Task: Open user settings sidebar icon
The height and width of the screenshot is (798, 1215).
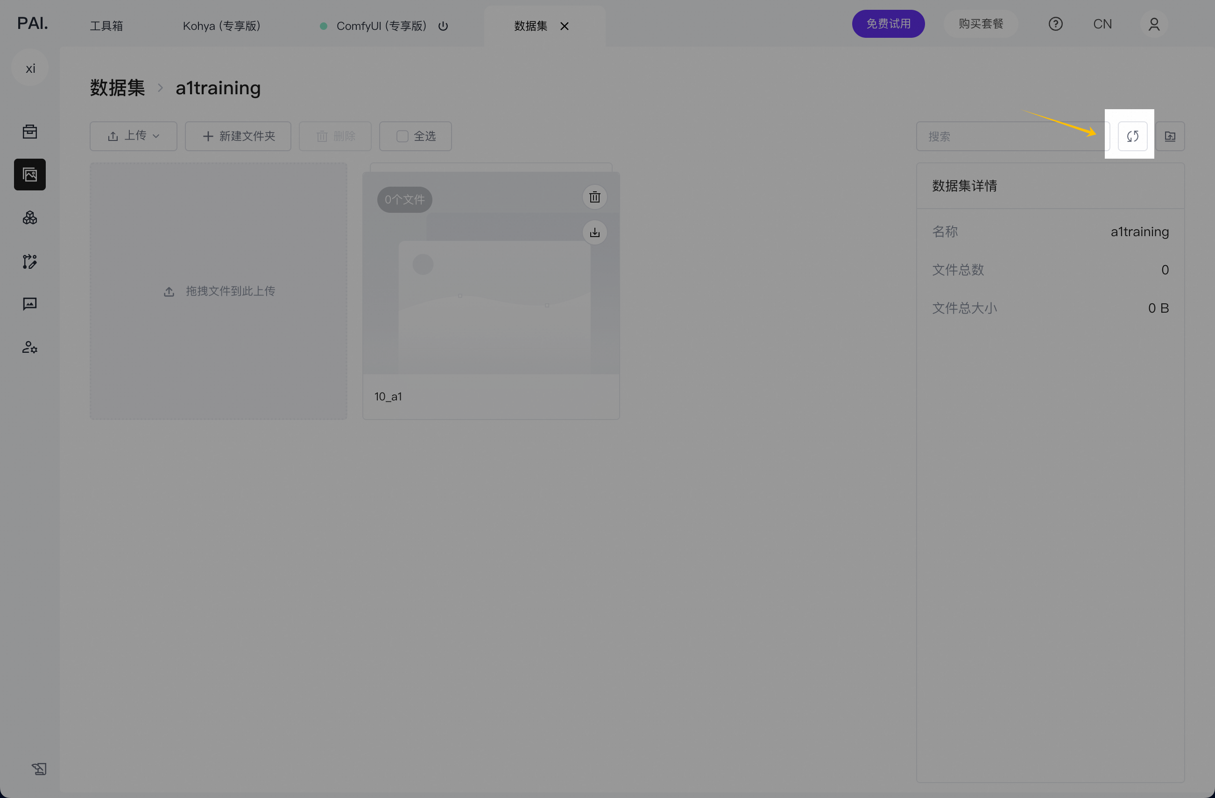Action: 29,348
